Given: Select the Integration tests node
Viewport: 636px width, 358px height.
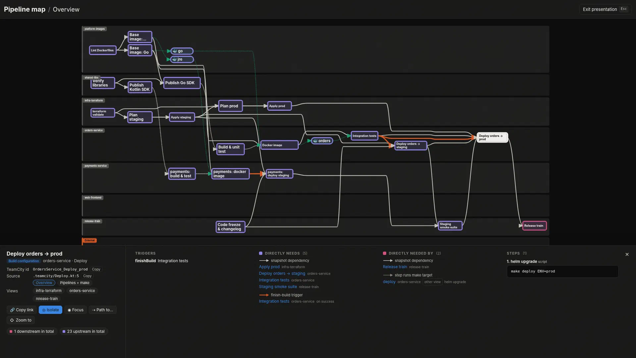Looking at the screenshot, I should click(364, 136).
